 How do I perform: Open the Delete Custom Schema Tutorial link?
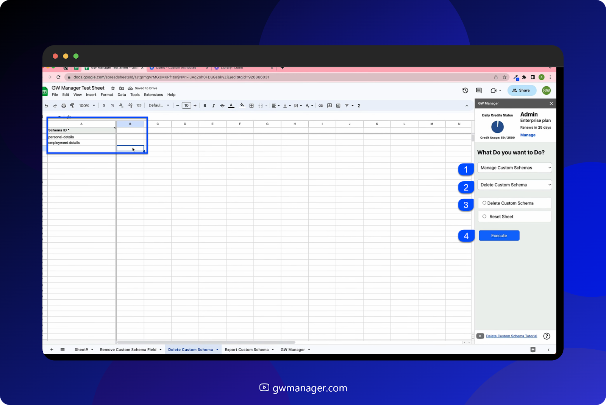pos(511,336)
